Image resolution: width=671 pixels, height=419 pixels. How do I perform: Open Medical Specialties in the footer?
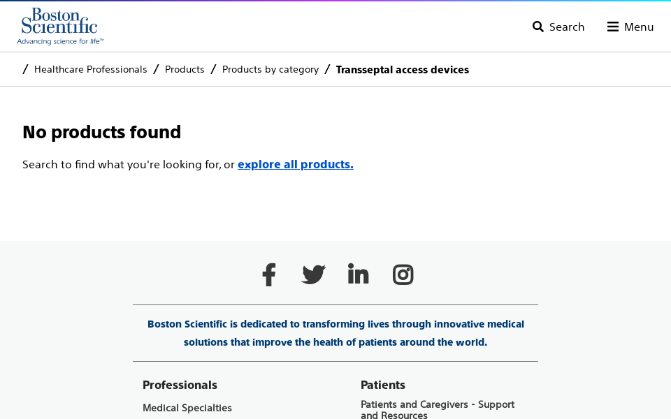(187, 408)
